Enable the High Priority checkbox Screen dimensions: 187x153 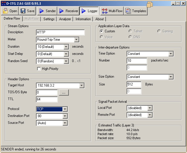click(39, 69)
